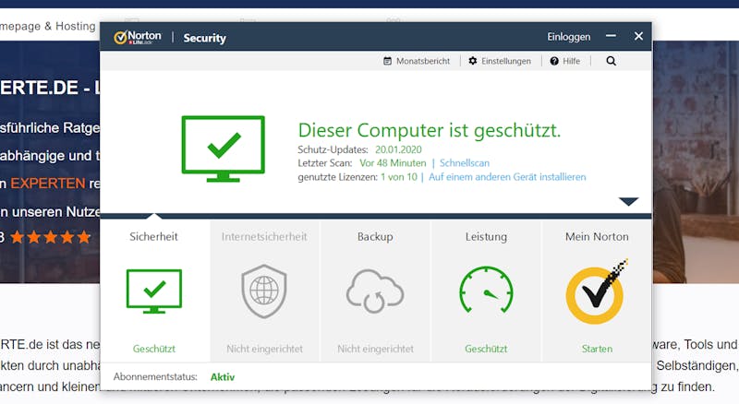
Task: Open Einstellungen settings
Action: click(500, 61)
